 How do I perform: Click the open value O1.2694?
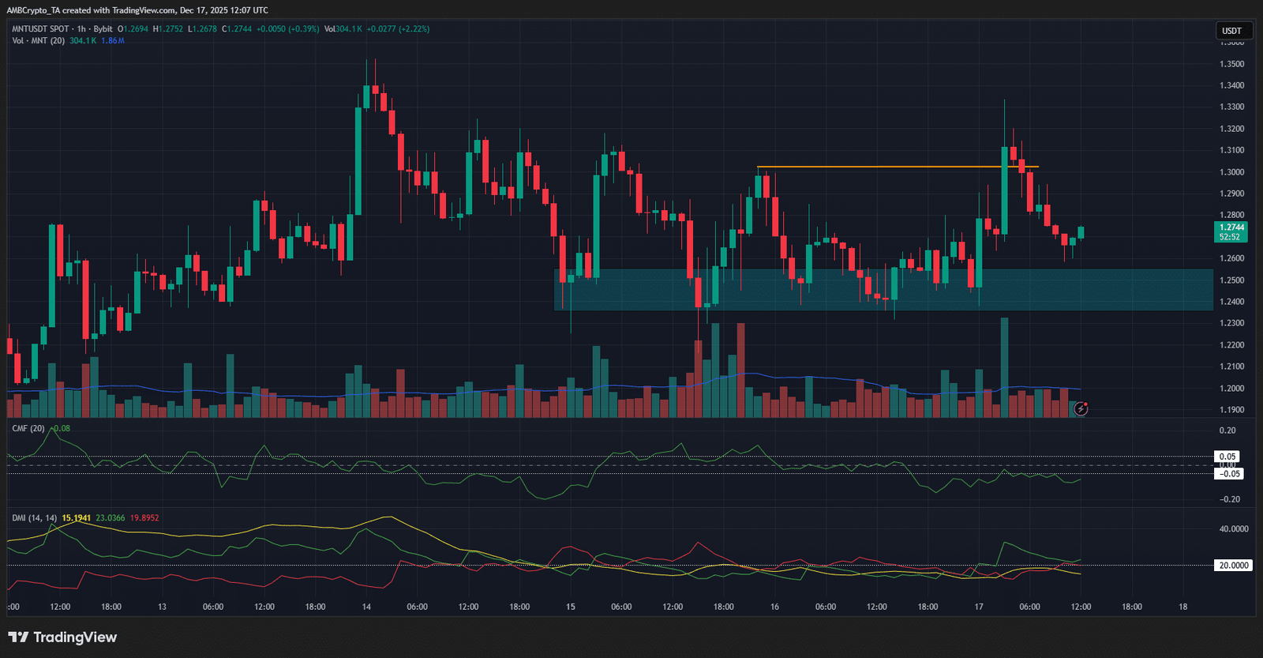click(x=133, y=29)
